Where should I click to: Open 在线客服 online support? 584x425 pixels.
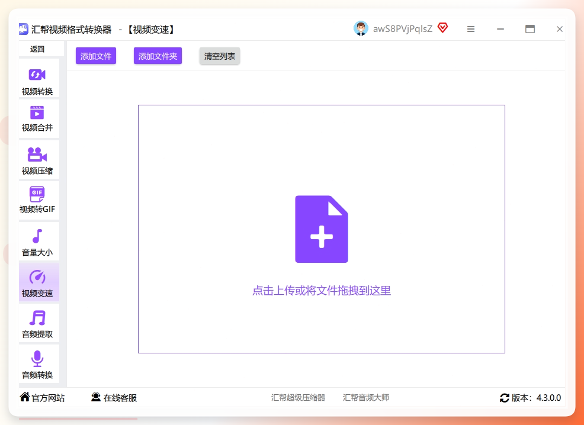pos(114,397)
